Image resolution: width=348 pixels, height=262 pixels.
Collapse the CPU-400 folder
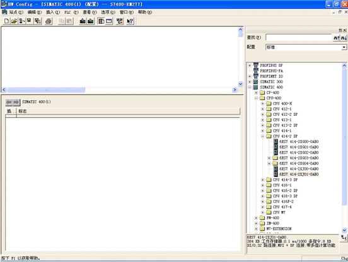256,98
